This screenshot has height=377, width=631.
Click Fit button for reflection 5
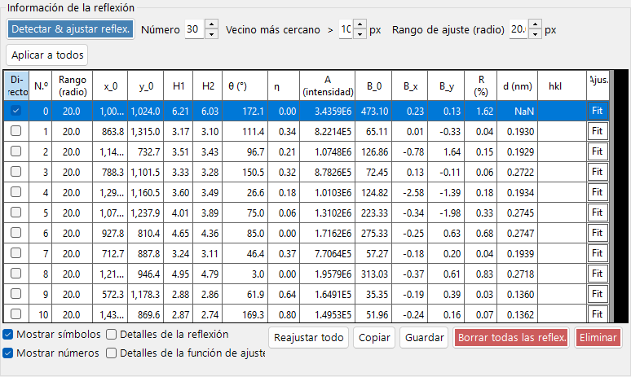[598, 213]
